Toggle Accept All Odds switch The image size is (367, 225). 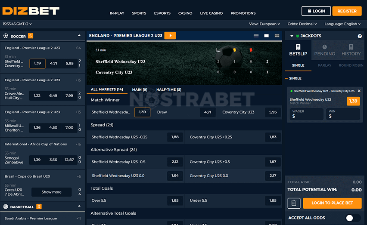point(353,218)
